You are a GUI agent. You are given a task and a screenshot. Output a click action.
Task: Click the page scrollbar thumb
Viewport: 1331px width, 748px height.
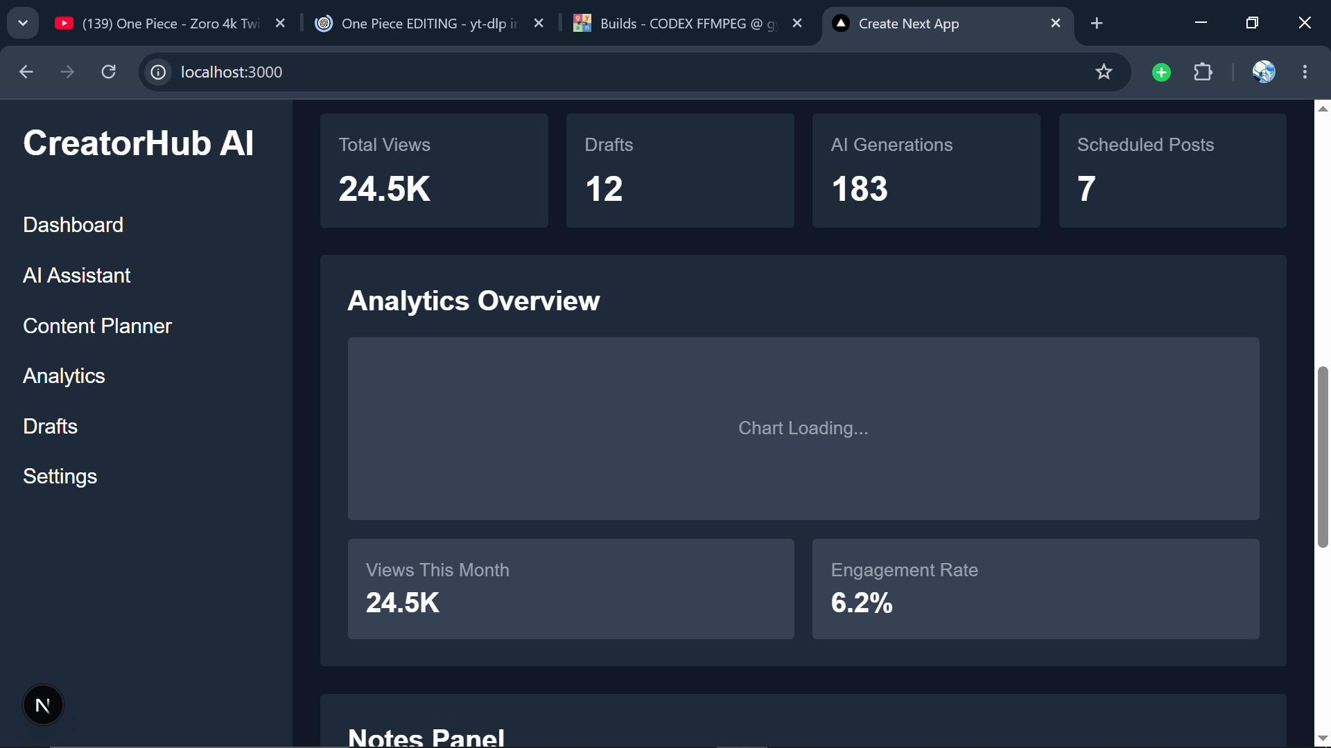coord(1323,457)
